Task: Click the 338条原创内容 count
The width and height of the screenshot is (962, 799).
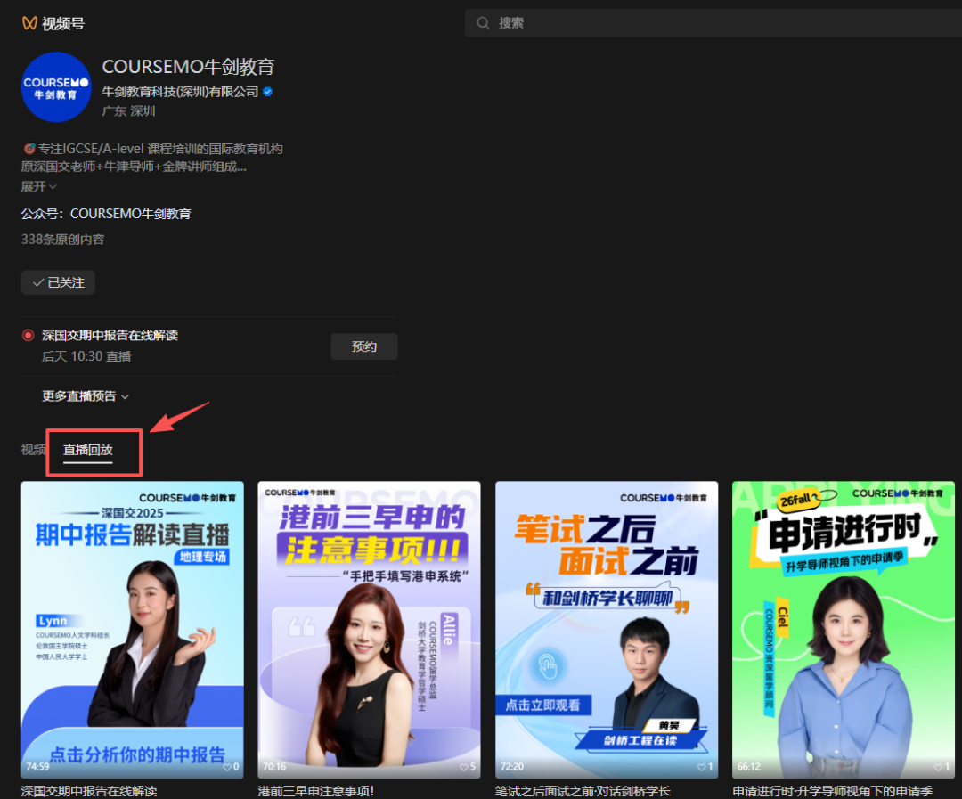Action: tap(62, 240)
